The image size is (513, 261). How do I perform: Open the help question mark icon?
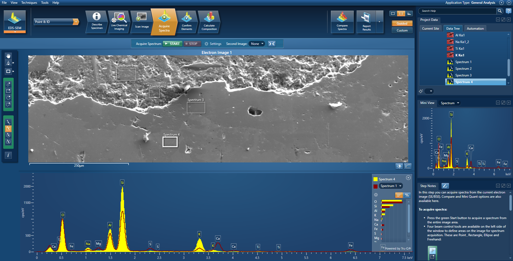coord(508,11)
